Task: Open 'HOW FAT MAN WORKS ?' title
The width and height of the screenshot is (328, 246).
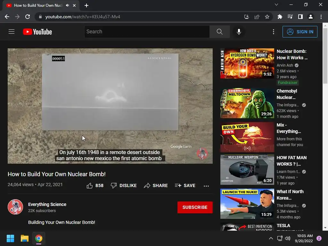Action: point(291,161)
